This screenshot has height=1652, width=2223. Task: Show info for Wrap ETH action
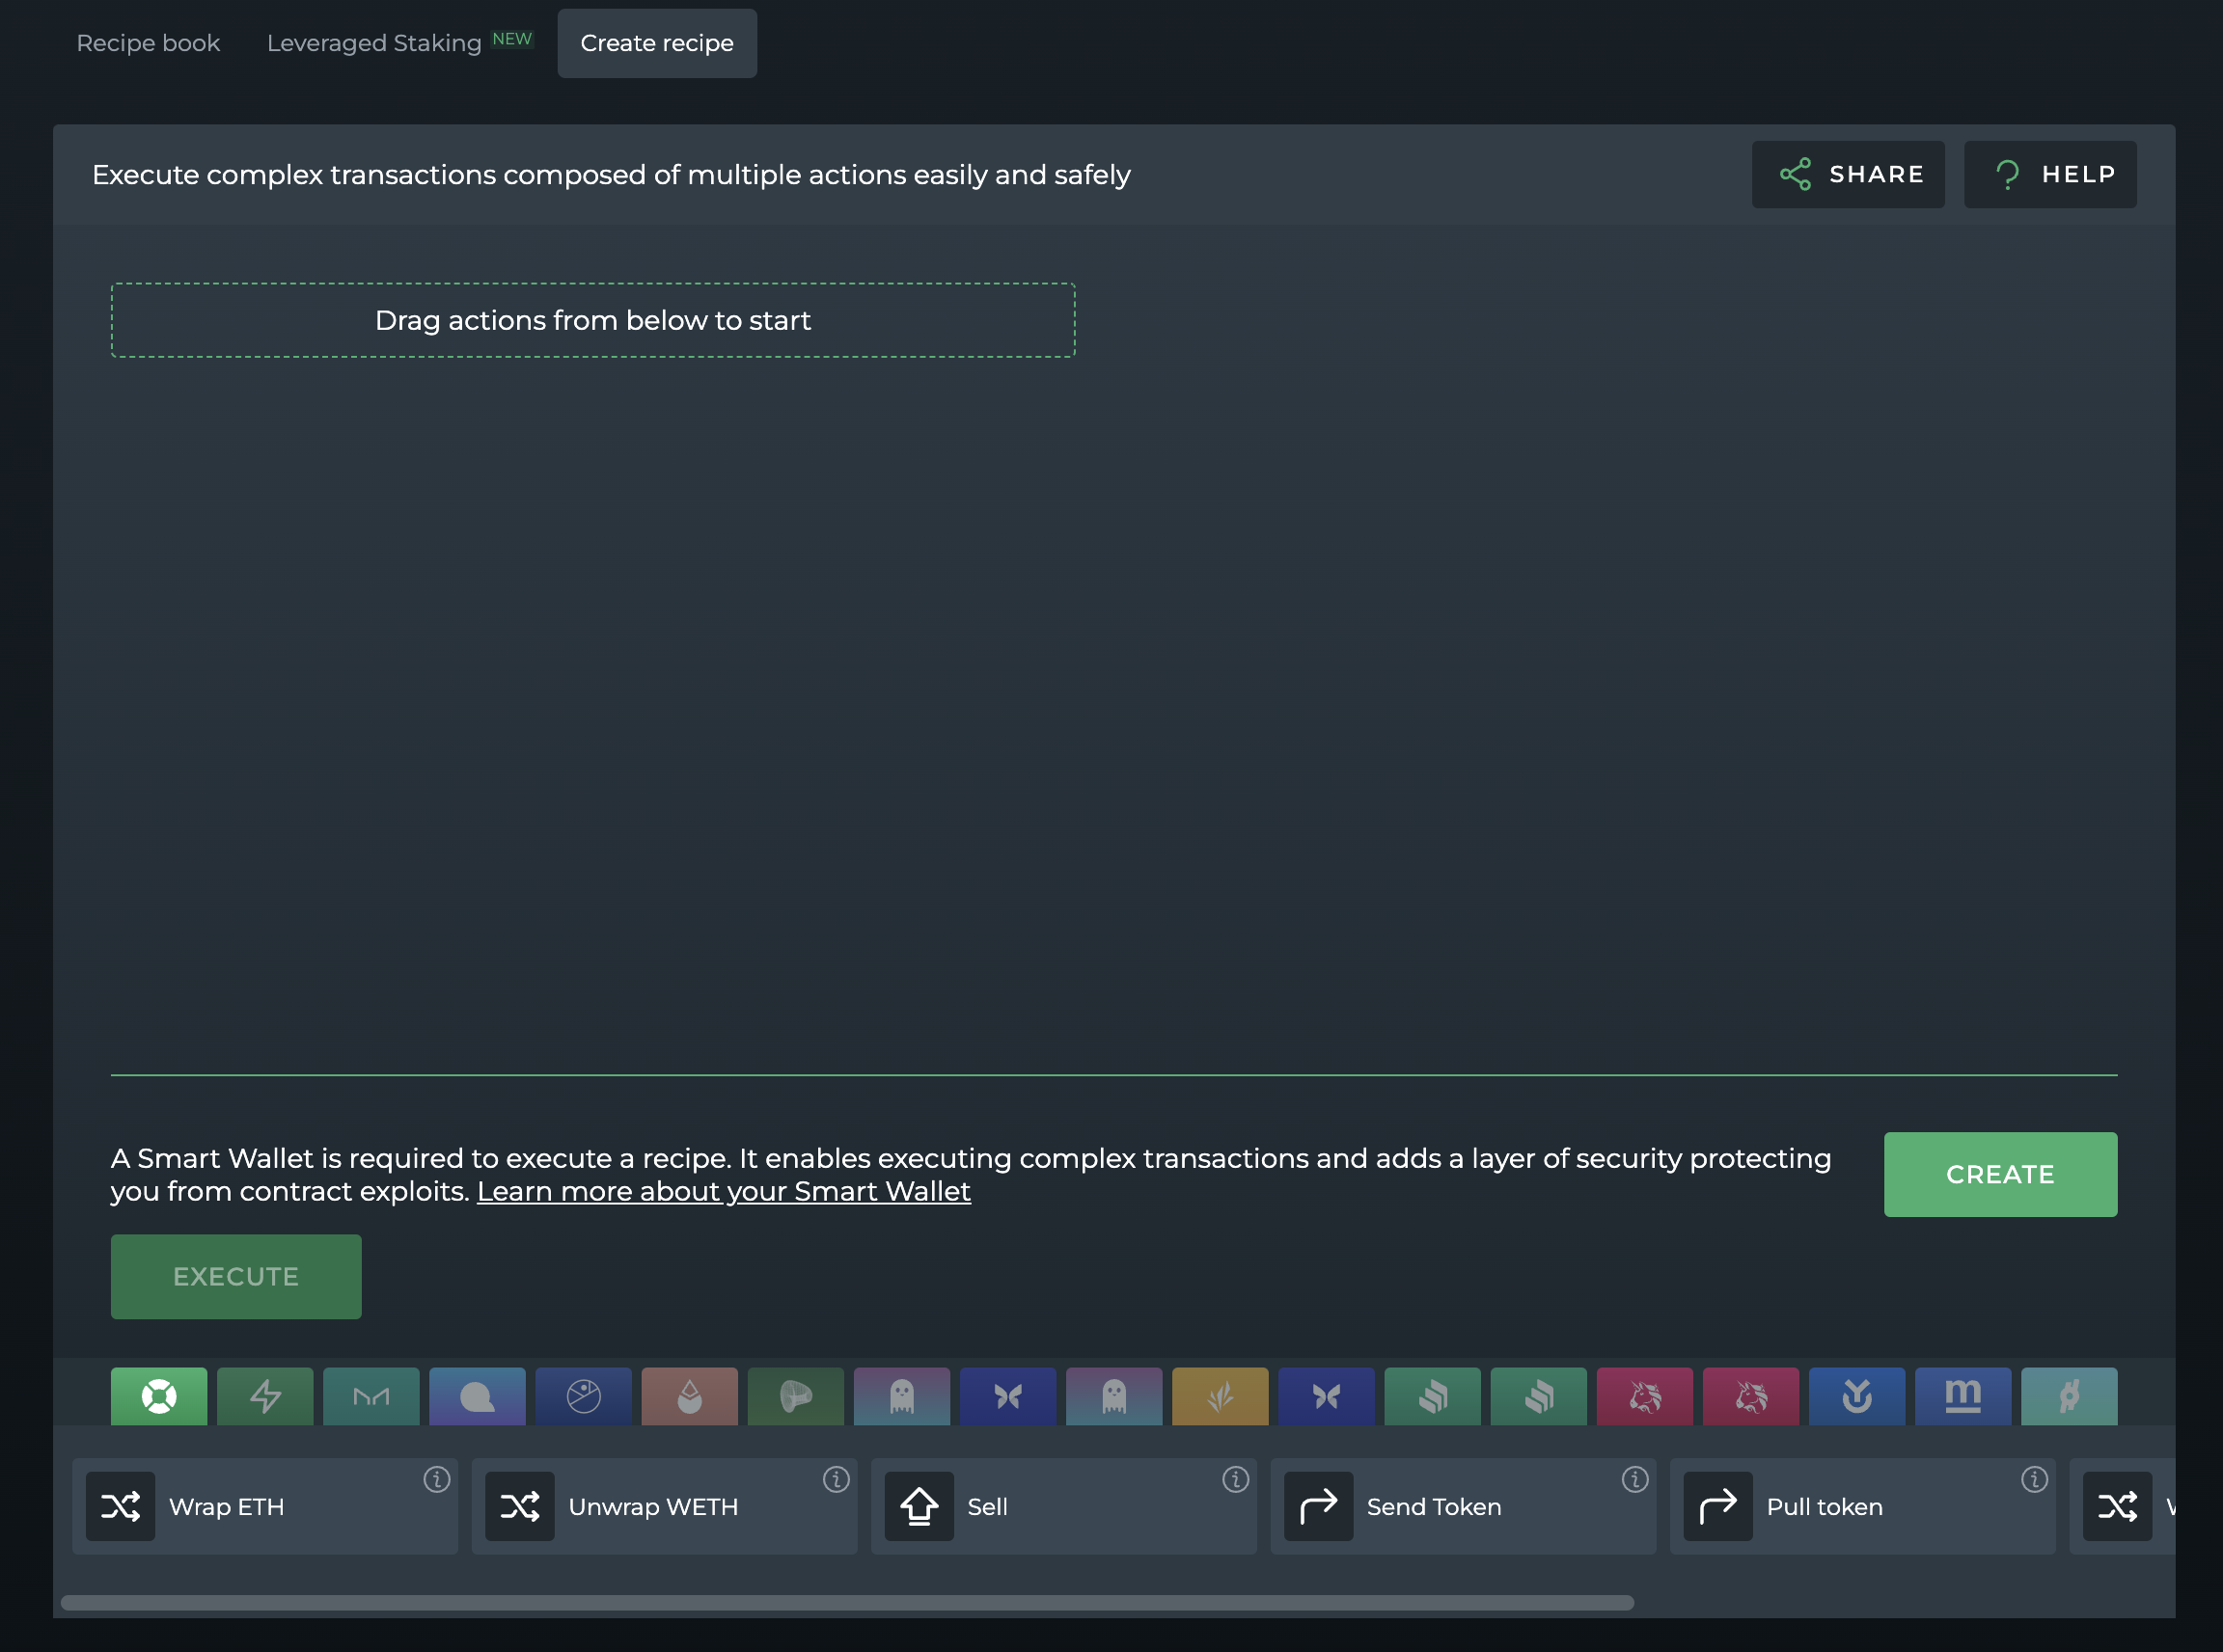click(436, 1479)
